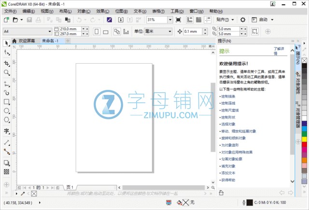The height and width of the screenshot is (210, 309).
Task: Click the eyedropper in document palette
Action: pyautogui.click(x=23, y=194)
